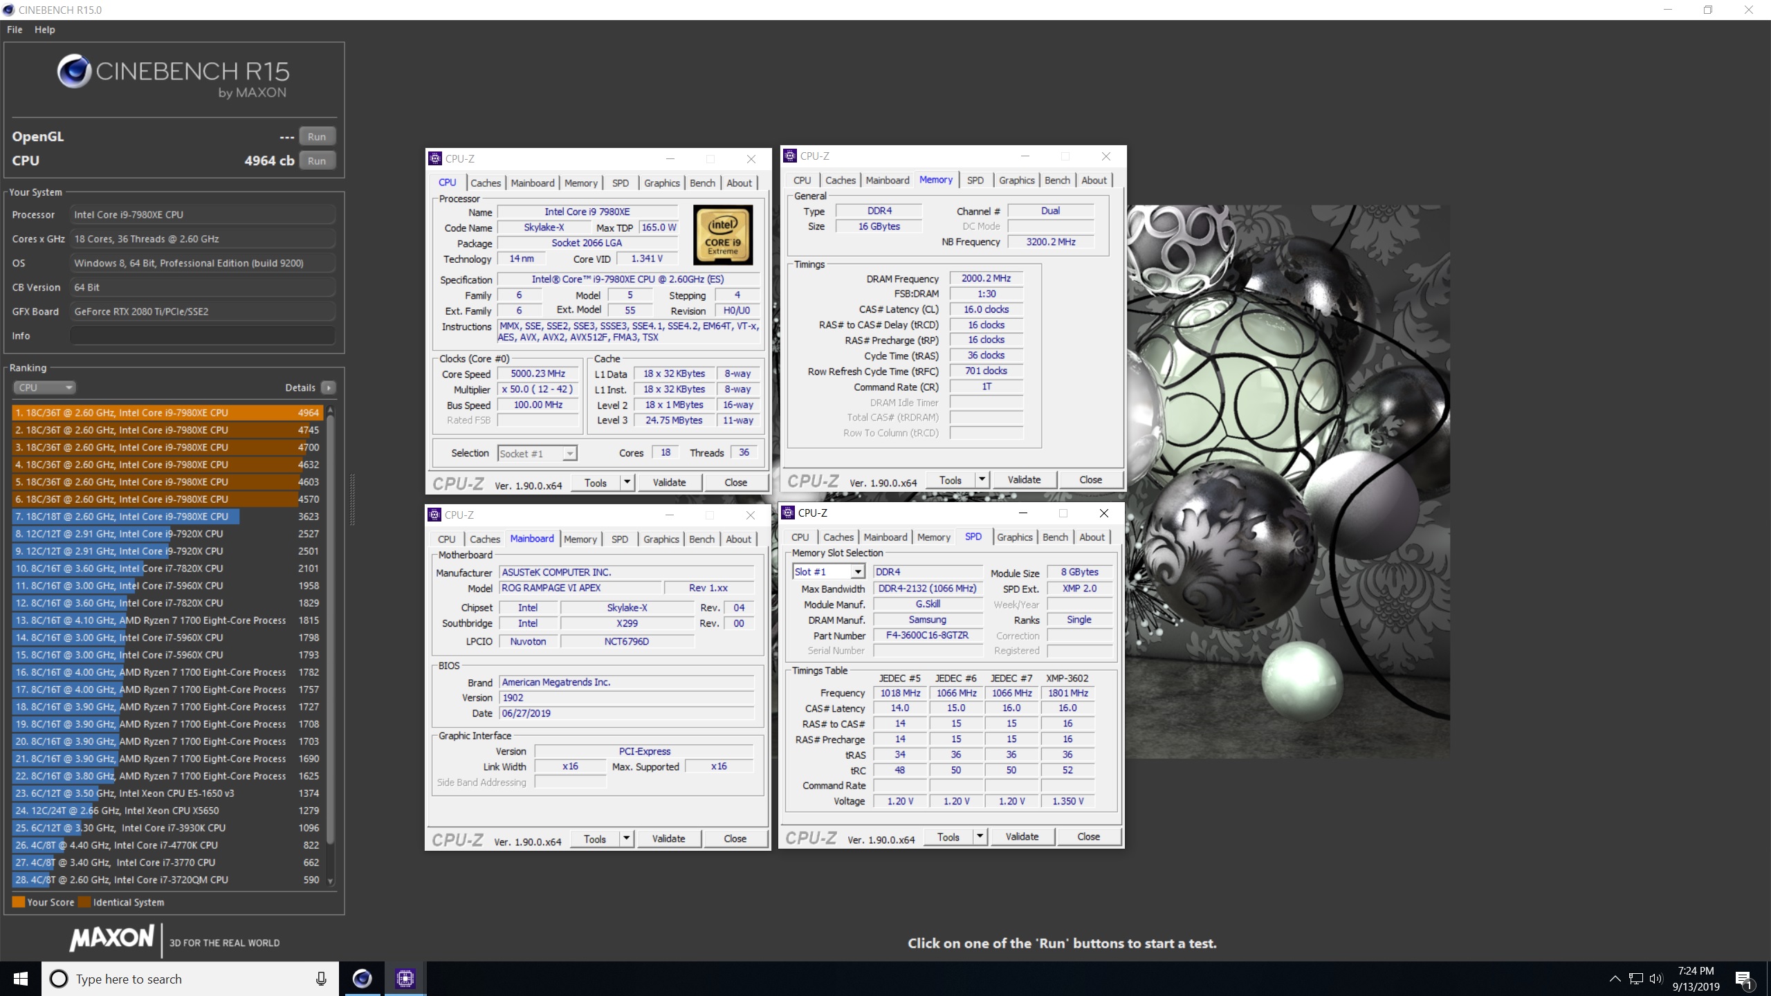The width and height of the screenshot is (1771, 996).
Task: Click Close button in CPU-Z SPD window
Action: (1088, 837)
